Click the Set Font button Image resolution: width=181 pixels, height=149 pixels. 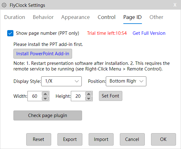(110, 96)
